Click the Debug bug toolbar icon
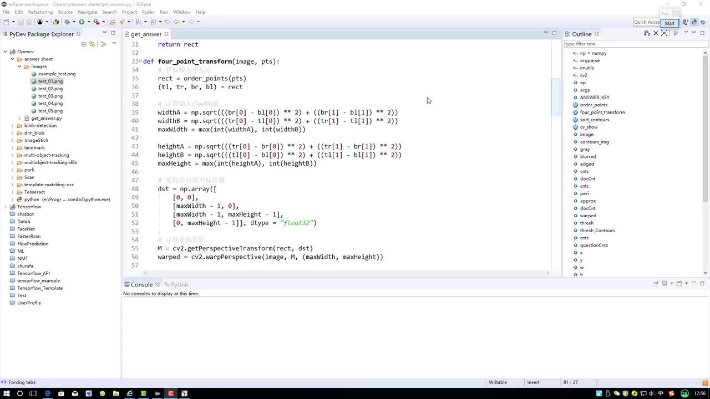710x399 pixels. (67, 22)
